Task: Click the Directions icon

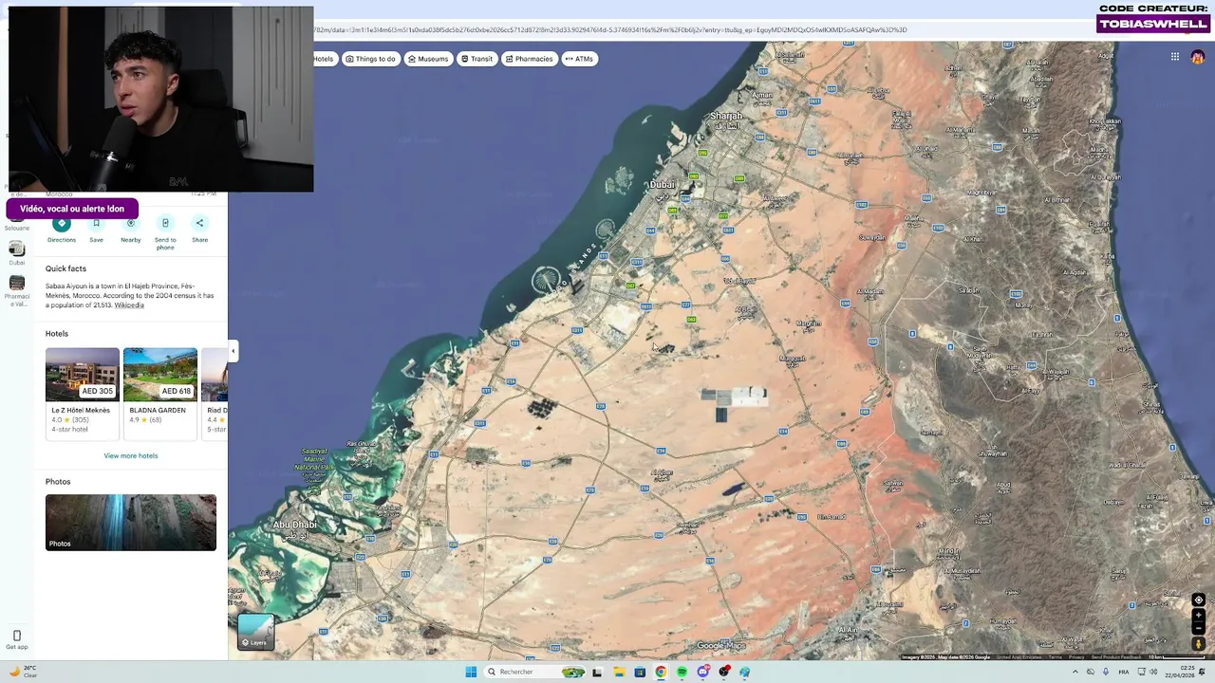Action: click(62, 224)
